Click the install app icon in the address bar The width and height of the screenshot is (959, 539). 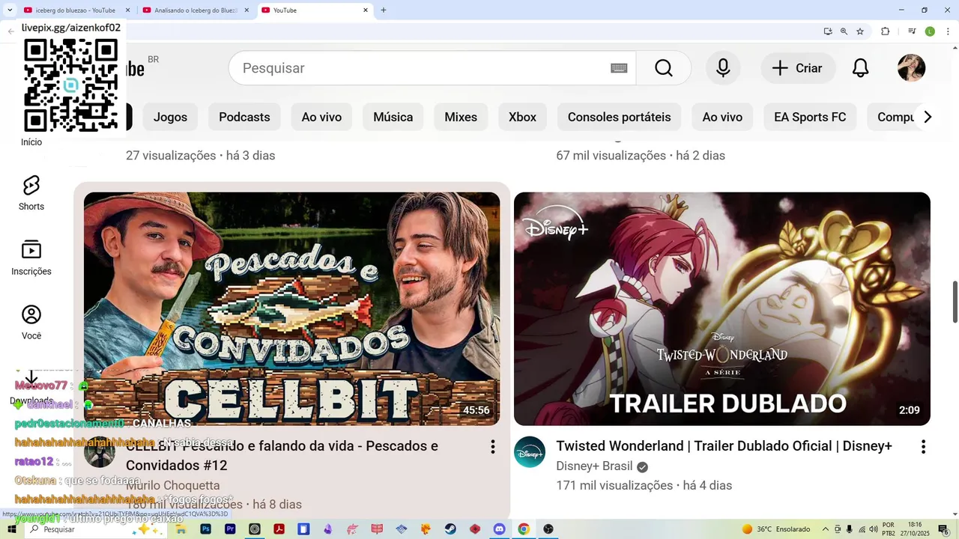827,31
